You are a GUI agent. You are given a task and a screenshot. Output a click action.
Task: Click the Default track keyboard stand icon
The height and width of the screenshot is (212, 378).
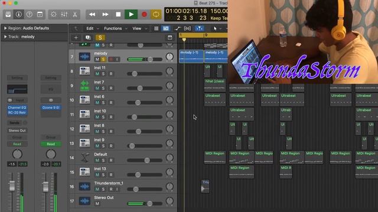coord(84,158)
